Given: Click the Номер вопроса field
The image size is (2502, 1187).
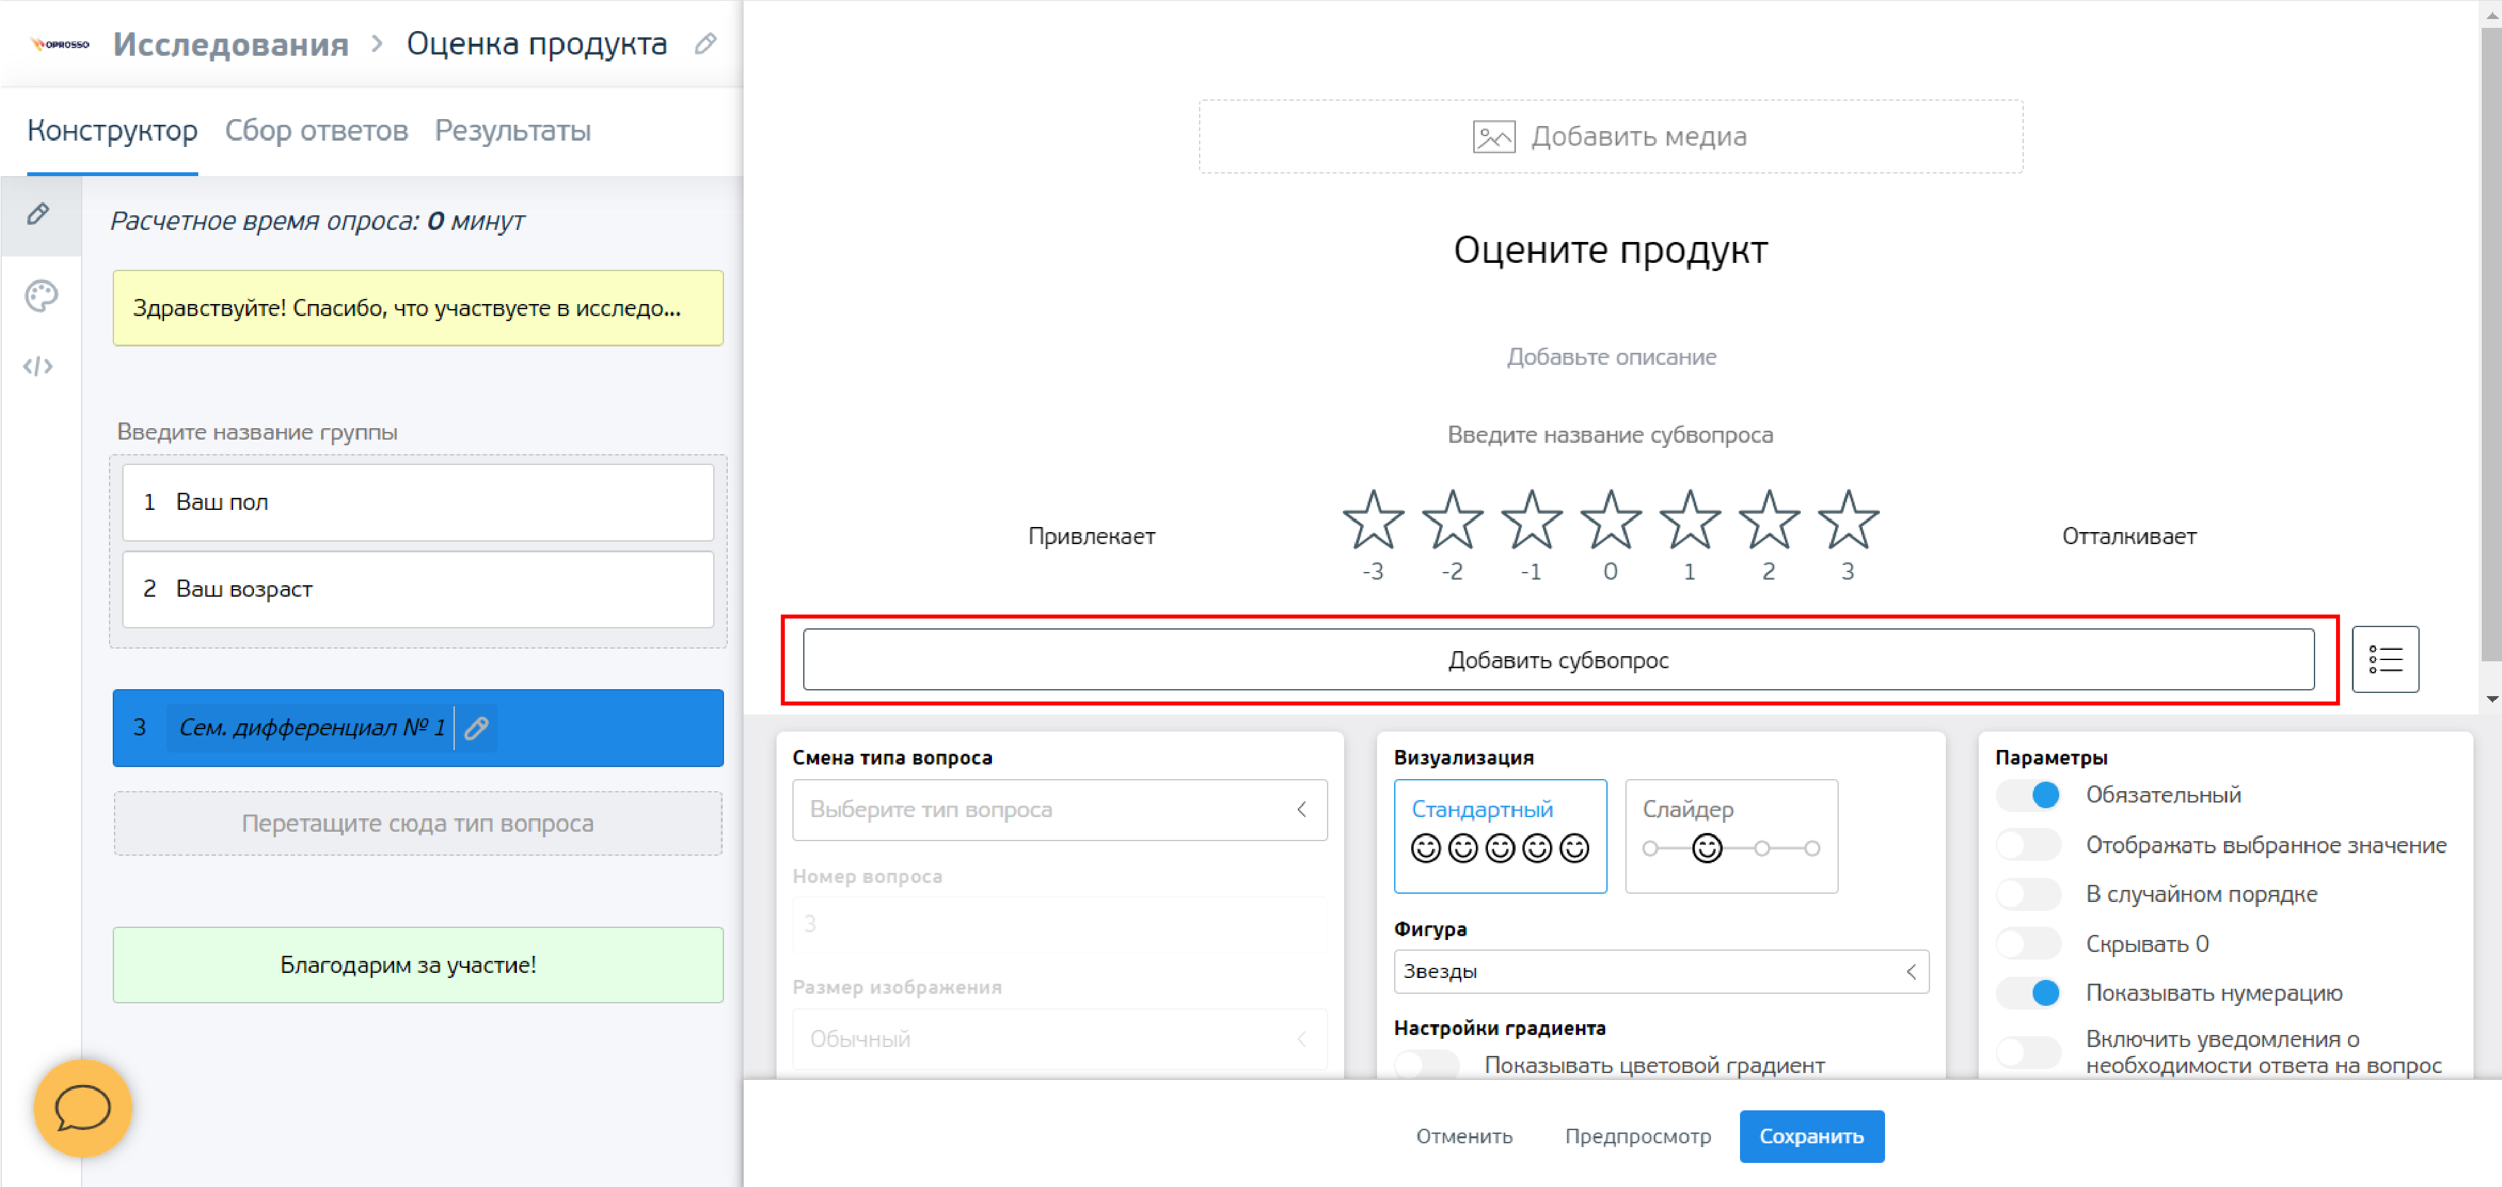Looking at the screenshot, I should (1060, 924).
